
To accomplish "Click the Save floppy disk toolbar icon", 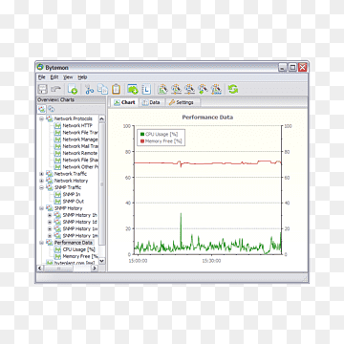I will pos(42,89).
